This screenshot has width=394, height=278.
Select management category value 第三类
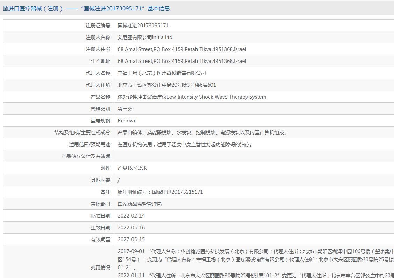[125, 109]
